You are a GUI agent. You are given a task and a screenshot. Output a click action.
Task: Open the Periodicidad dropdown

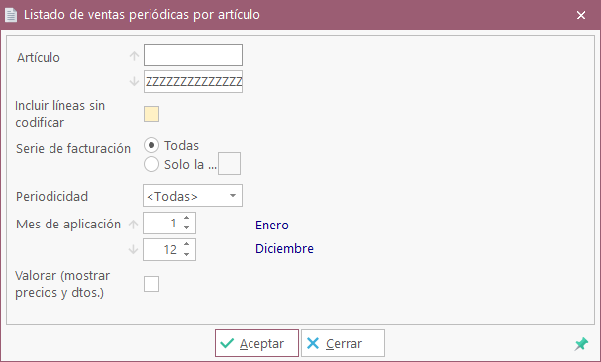click(x=192, y=196)
